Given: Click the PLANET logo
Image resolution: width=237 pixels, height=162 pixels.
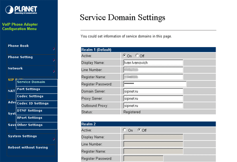Looking at the screenshot, I should point(21,10).
